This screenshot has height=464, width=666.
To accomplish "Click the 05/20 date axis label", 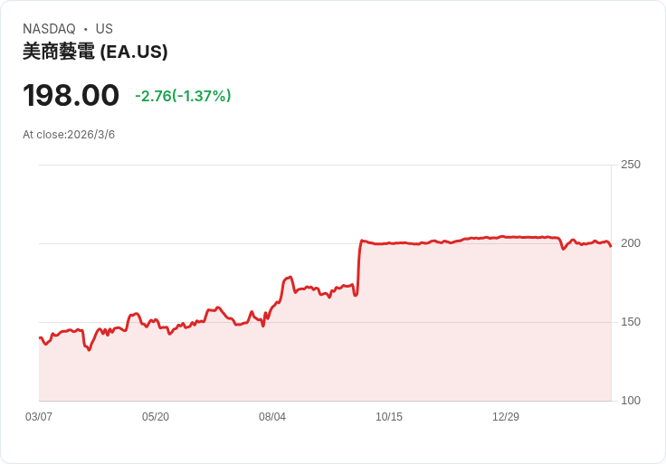I will (x=156, y=417).
